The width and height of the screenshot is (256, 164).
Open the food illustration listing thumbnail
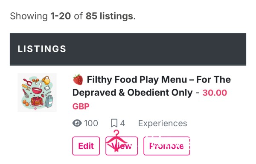click(37, 93)
